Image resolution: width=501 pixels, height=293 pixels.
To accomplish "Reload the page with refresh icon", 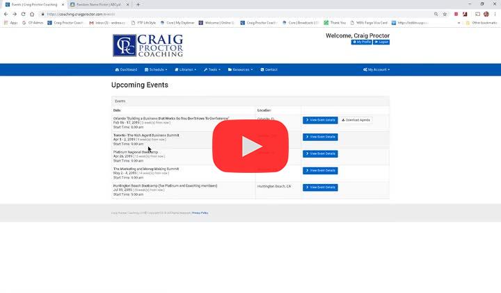I will [x=24, y=14].
